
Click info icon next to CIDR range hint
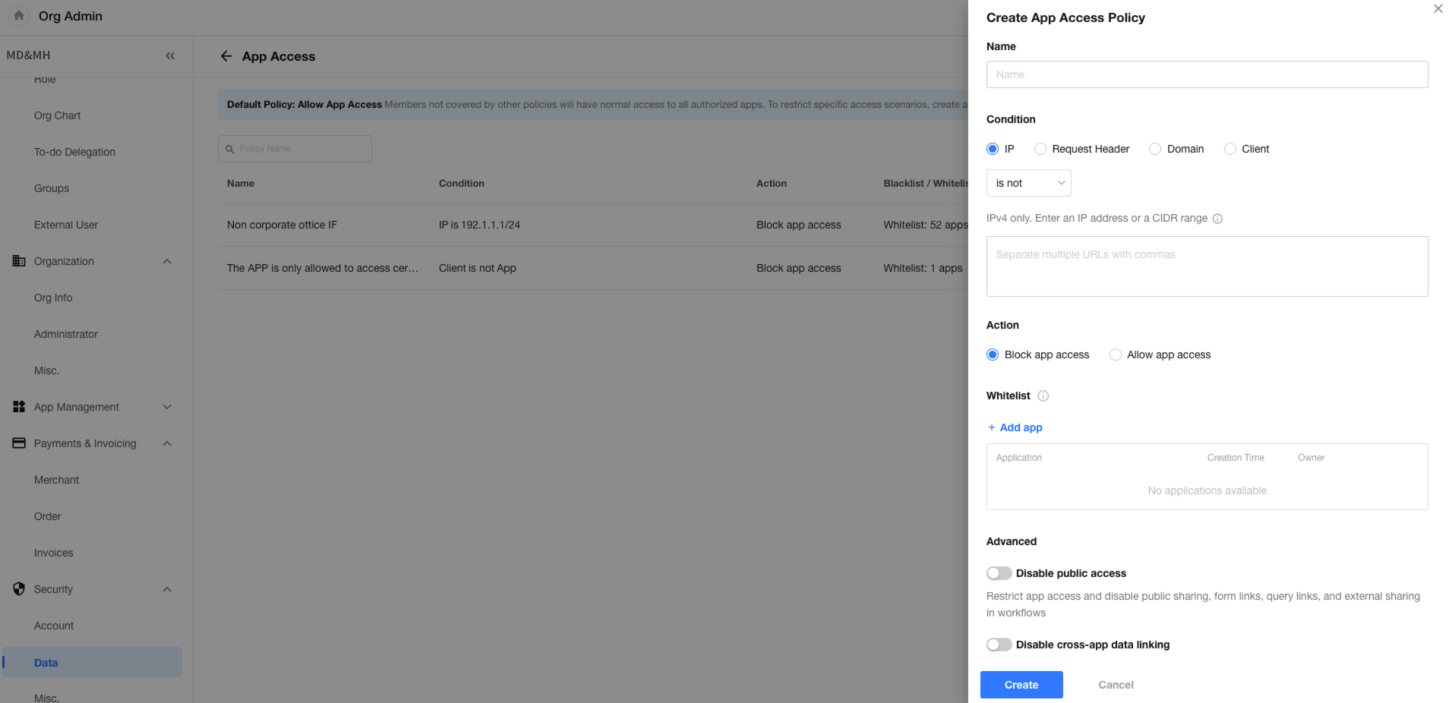point(1217,219)
